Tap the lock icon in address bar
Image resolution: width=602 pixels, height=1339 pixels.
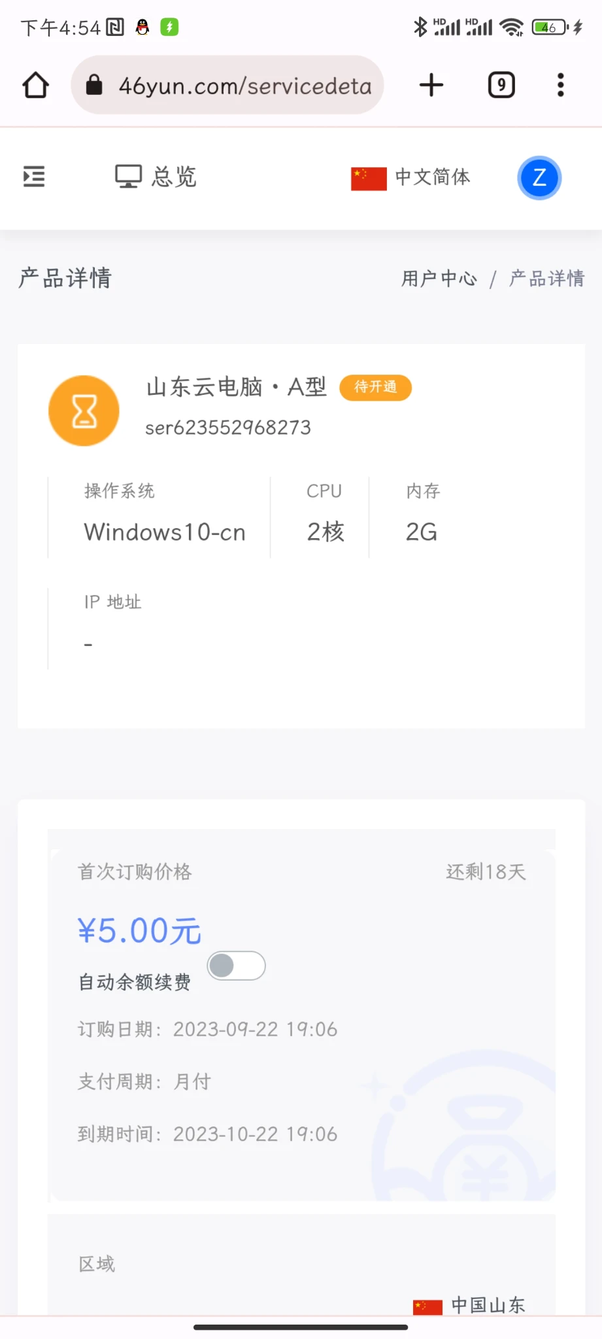pyautogui.click(x=94, y=85)
